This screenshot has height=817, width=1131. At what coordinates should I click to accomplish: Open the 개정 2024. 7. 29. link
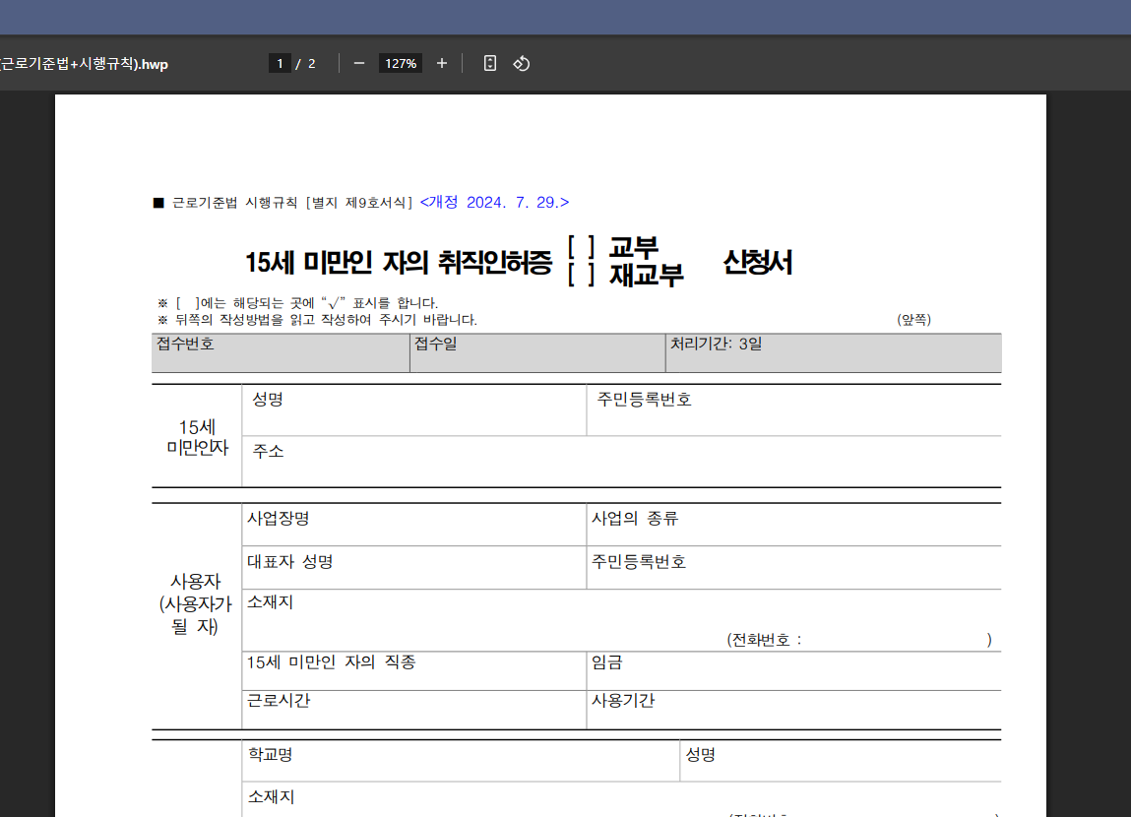click(493, 201)
